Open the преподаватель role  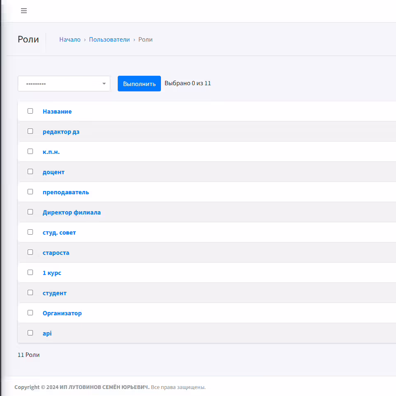click(x=66, y=193)
